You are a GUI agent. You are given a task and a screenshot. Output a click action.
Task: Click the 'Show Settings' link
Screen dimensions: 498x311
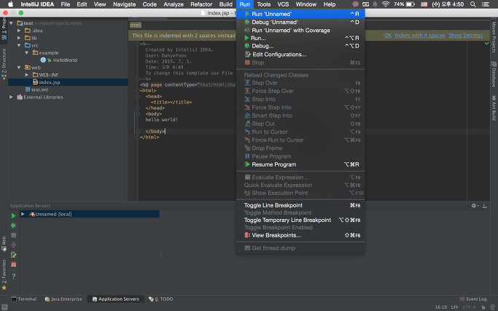point(465,35)
